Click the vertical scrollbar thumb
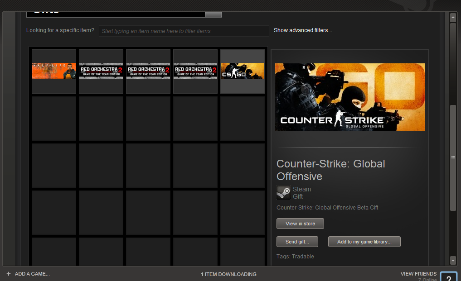461x281 pixels. pos(453,157)
